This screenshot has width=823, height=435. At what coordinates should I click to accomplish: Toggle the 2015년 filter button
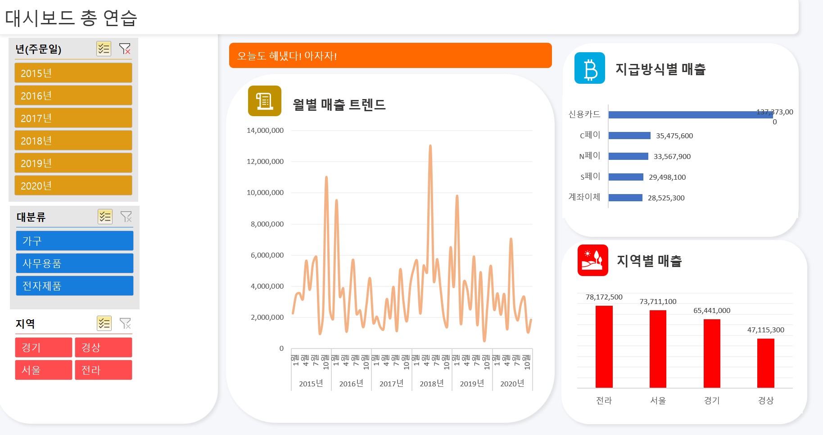point(73,72)
